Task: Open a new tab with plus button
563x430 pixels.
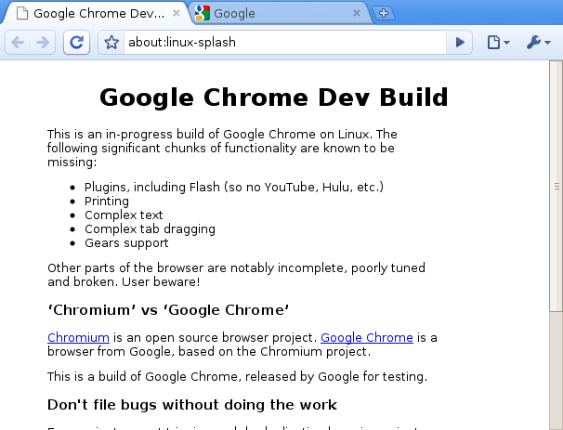Action: [x=384, y=13]
